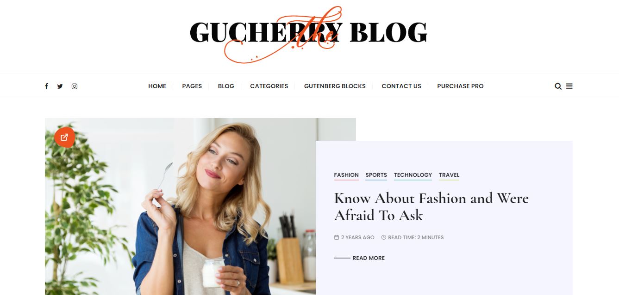
Task: Open the hamburger sidebar menu icon
Action: pyautogui.click(x=569, y=86)
